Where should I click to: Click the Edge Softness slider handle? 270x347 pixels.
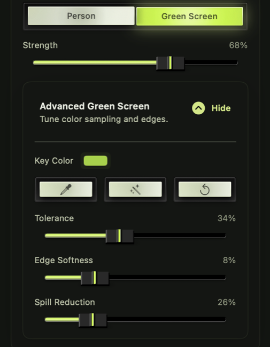pyautogui.click(x=95, y=278)
